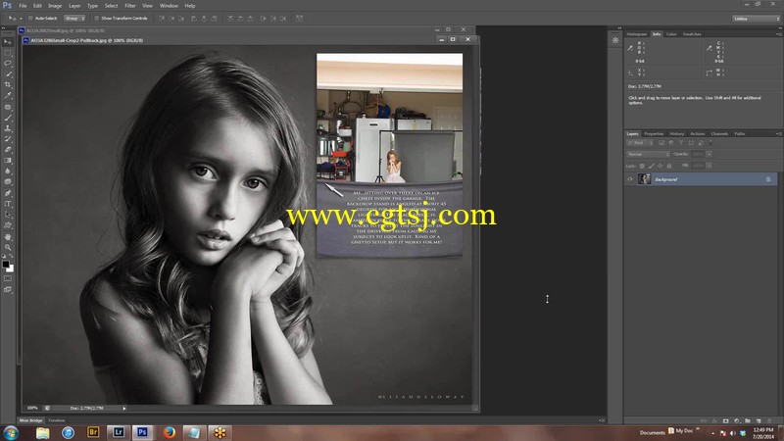Toggle the adjustment layer filter in Layers panel
The image size is (784, 441).
point(671,143)
